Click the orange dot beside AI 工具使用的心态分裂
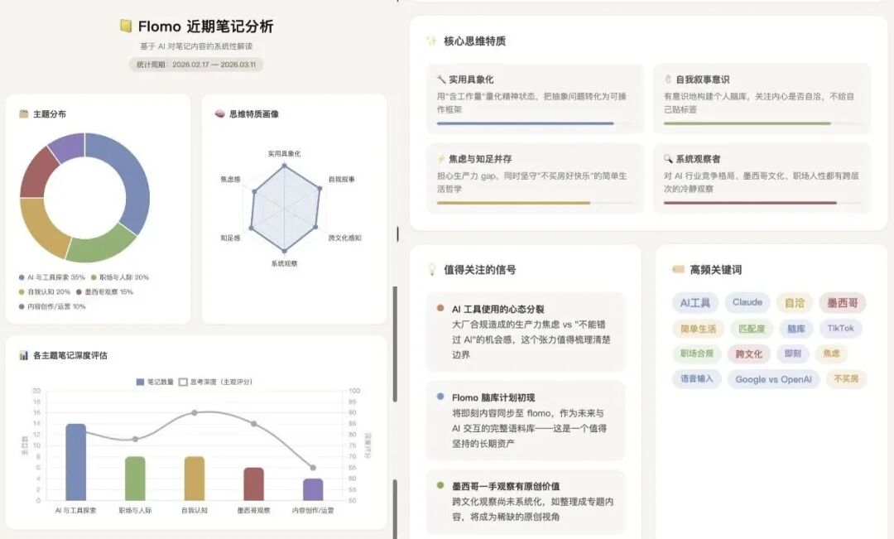The image size is (894, 539). tap(440, 308)
